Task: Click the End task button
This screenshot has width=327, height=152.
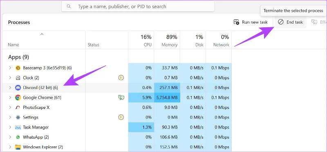Action: (x=291, y=22)
